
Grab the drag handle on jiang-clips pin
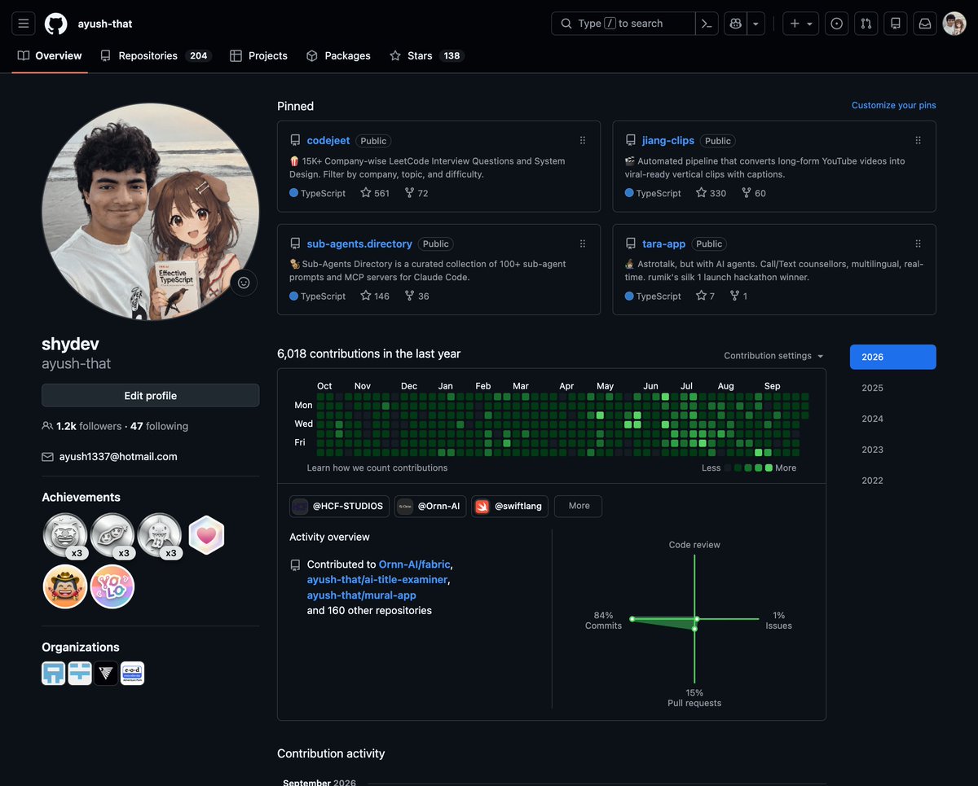[x=919, y=140]
